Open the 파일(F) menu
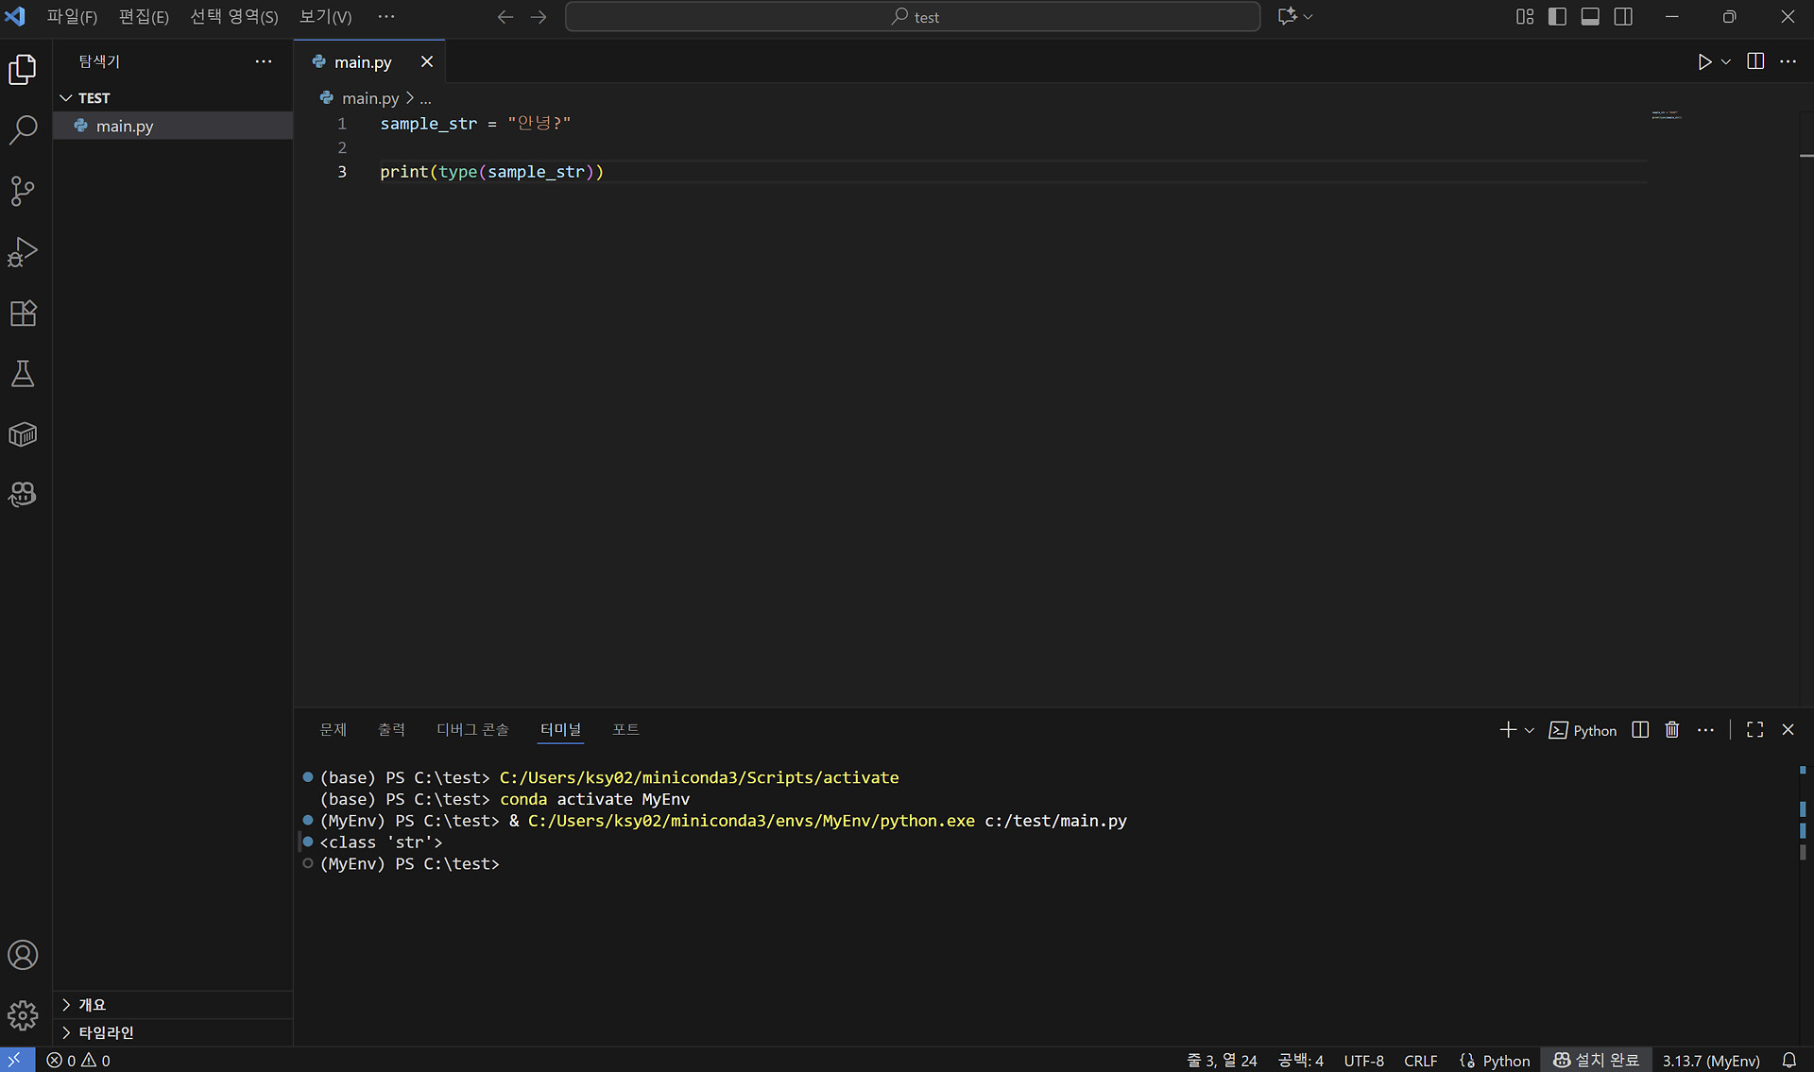1814x1072 pixels. tap(72, 17)
